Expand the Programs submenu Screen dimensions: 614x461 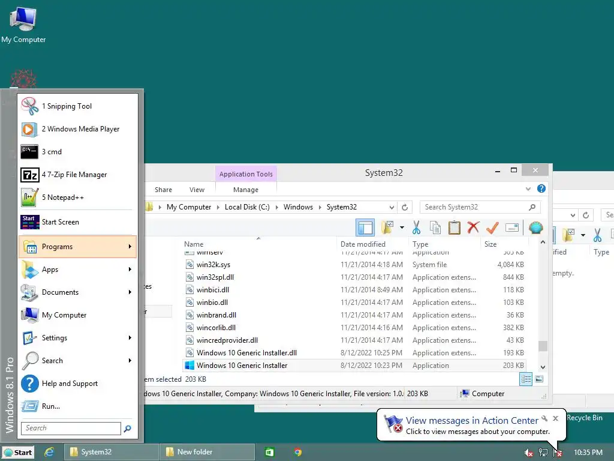[78, 247]
